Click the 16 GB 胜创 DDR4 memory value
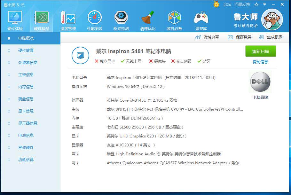 [x=135, y=118]
